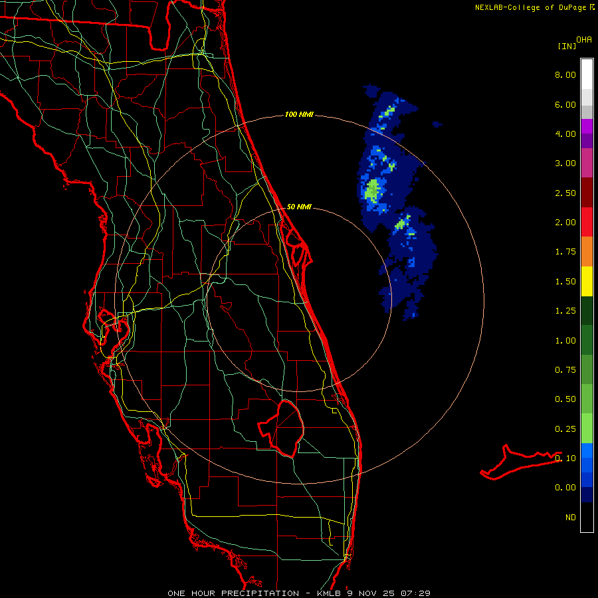Select the 0.10 legend value
The width and height of the screenshot is (598, 598).
click(x=565, y=458)
